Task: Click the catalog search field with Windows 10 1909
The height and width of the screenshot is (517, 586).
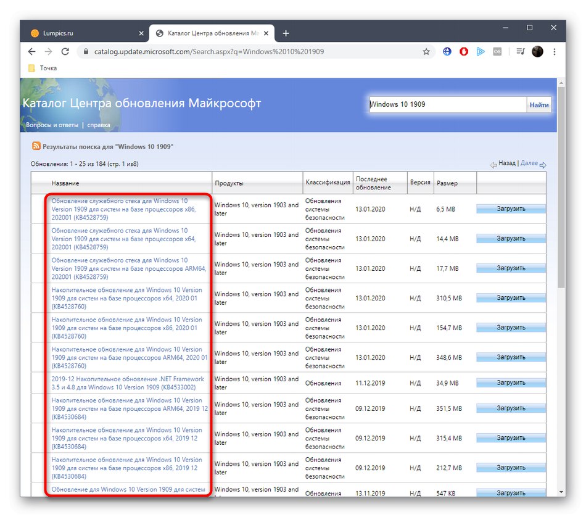Action: click(x=448, y=104)
